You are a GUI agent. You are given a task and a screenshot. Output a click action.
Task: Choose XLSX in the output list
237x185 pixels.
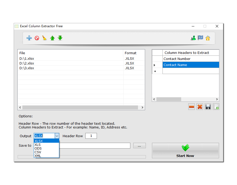click(46, 141)
